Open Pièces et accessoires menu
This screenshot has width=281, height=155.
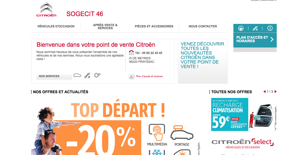click(x=154, y=26)
